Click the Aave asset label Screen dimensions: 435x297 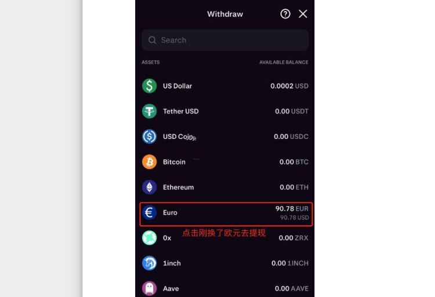(171, 289)
